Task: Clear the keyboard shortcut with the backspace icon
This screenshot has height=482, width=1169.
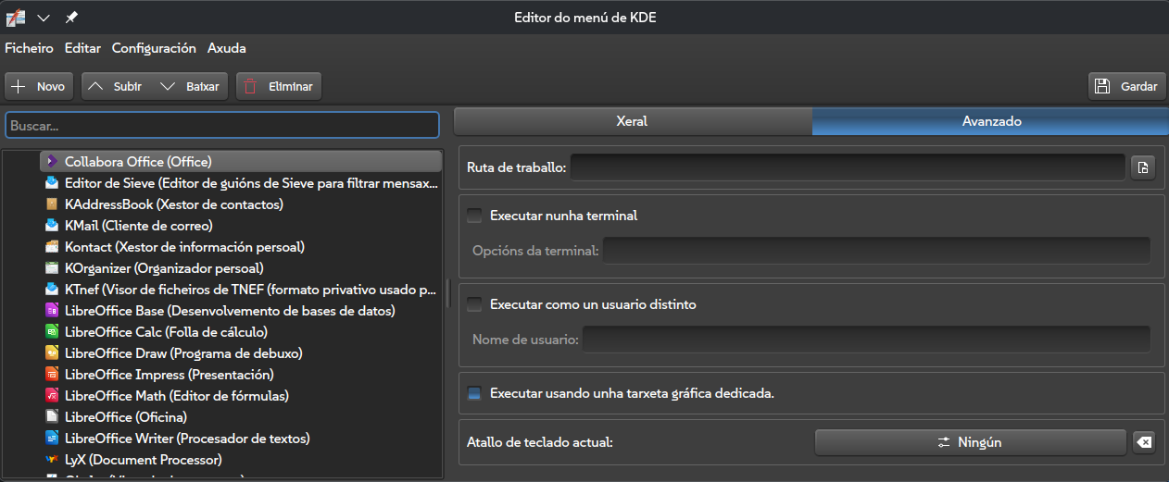Action: [x=1143, y=443]
